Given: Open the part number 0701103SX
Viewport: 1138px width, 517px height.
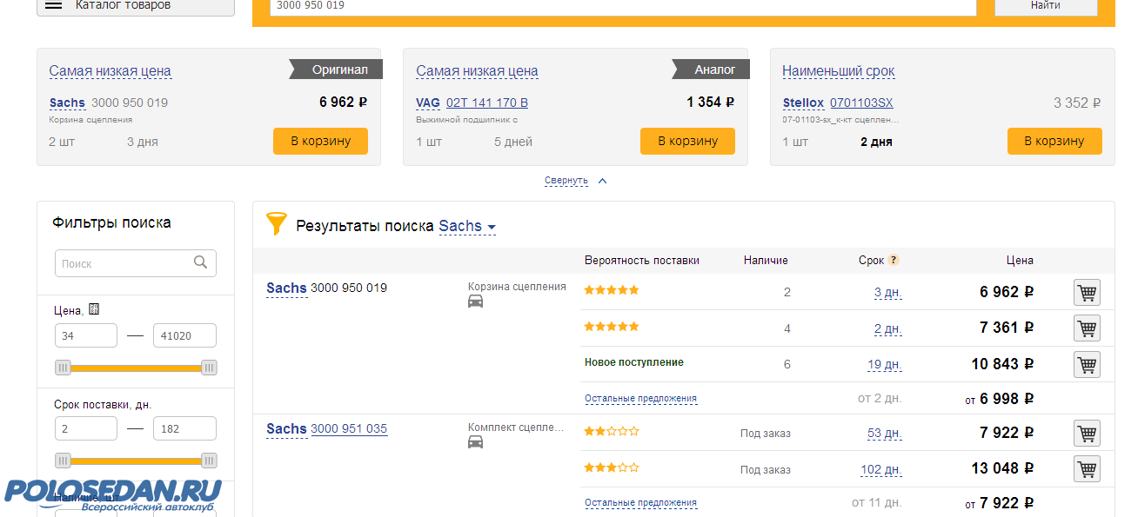Looking at the screenshot, I should (x=861, y=103).
